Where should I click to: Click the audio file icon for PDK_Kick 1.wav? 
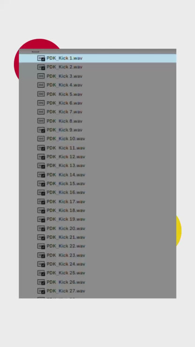click(41, 58)
